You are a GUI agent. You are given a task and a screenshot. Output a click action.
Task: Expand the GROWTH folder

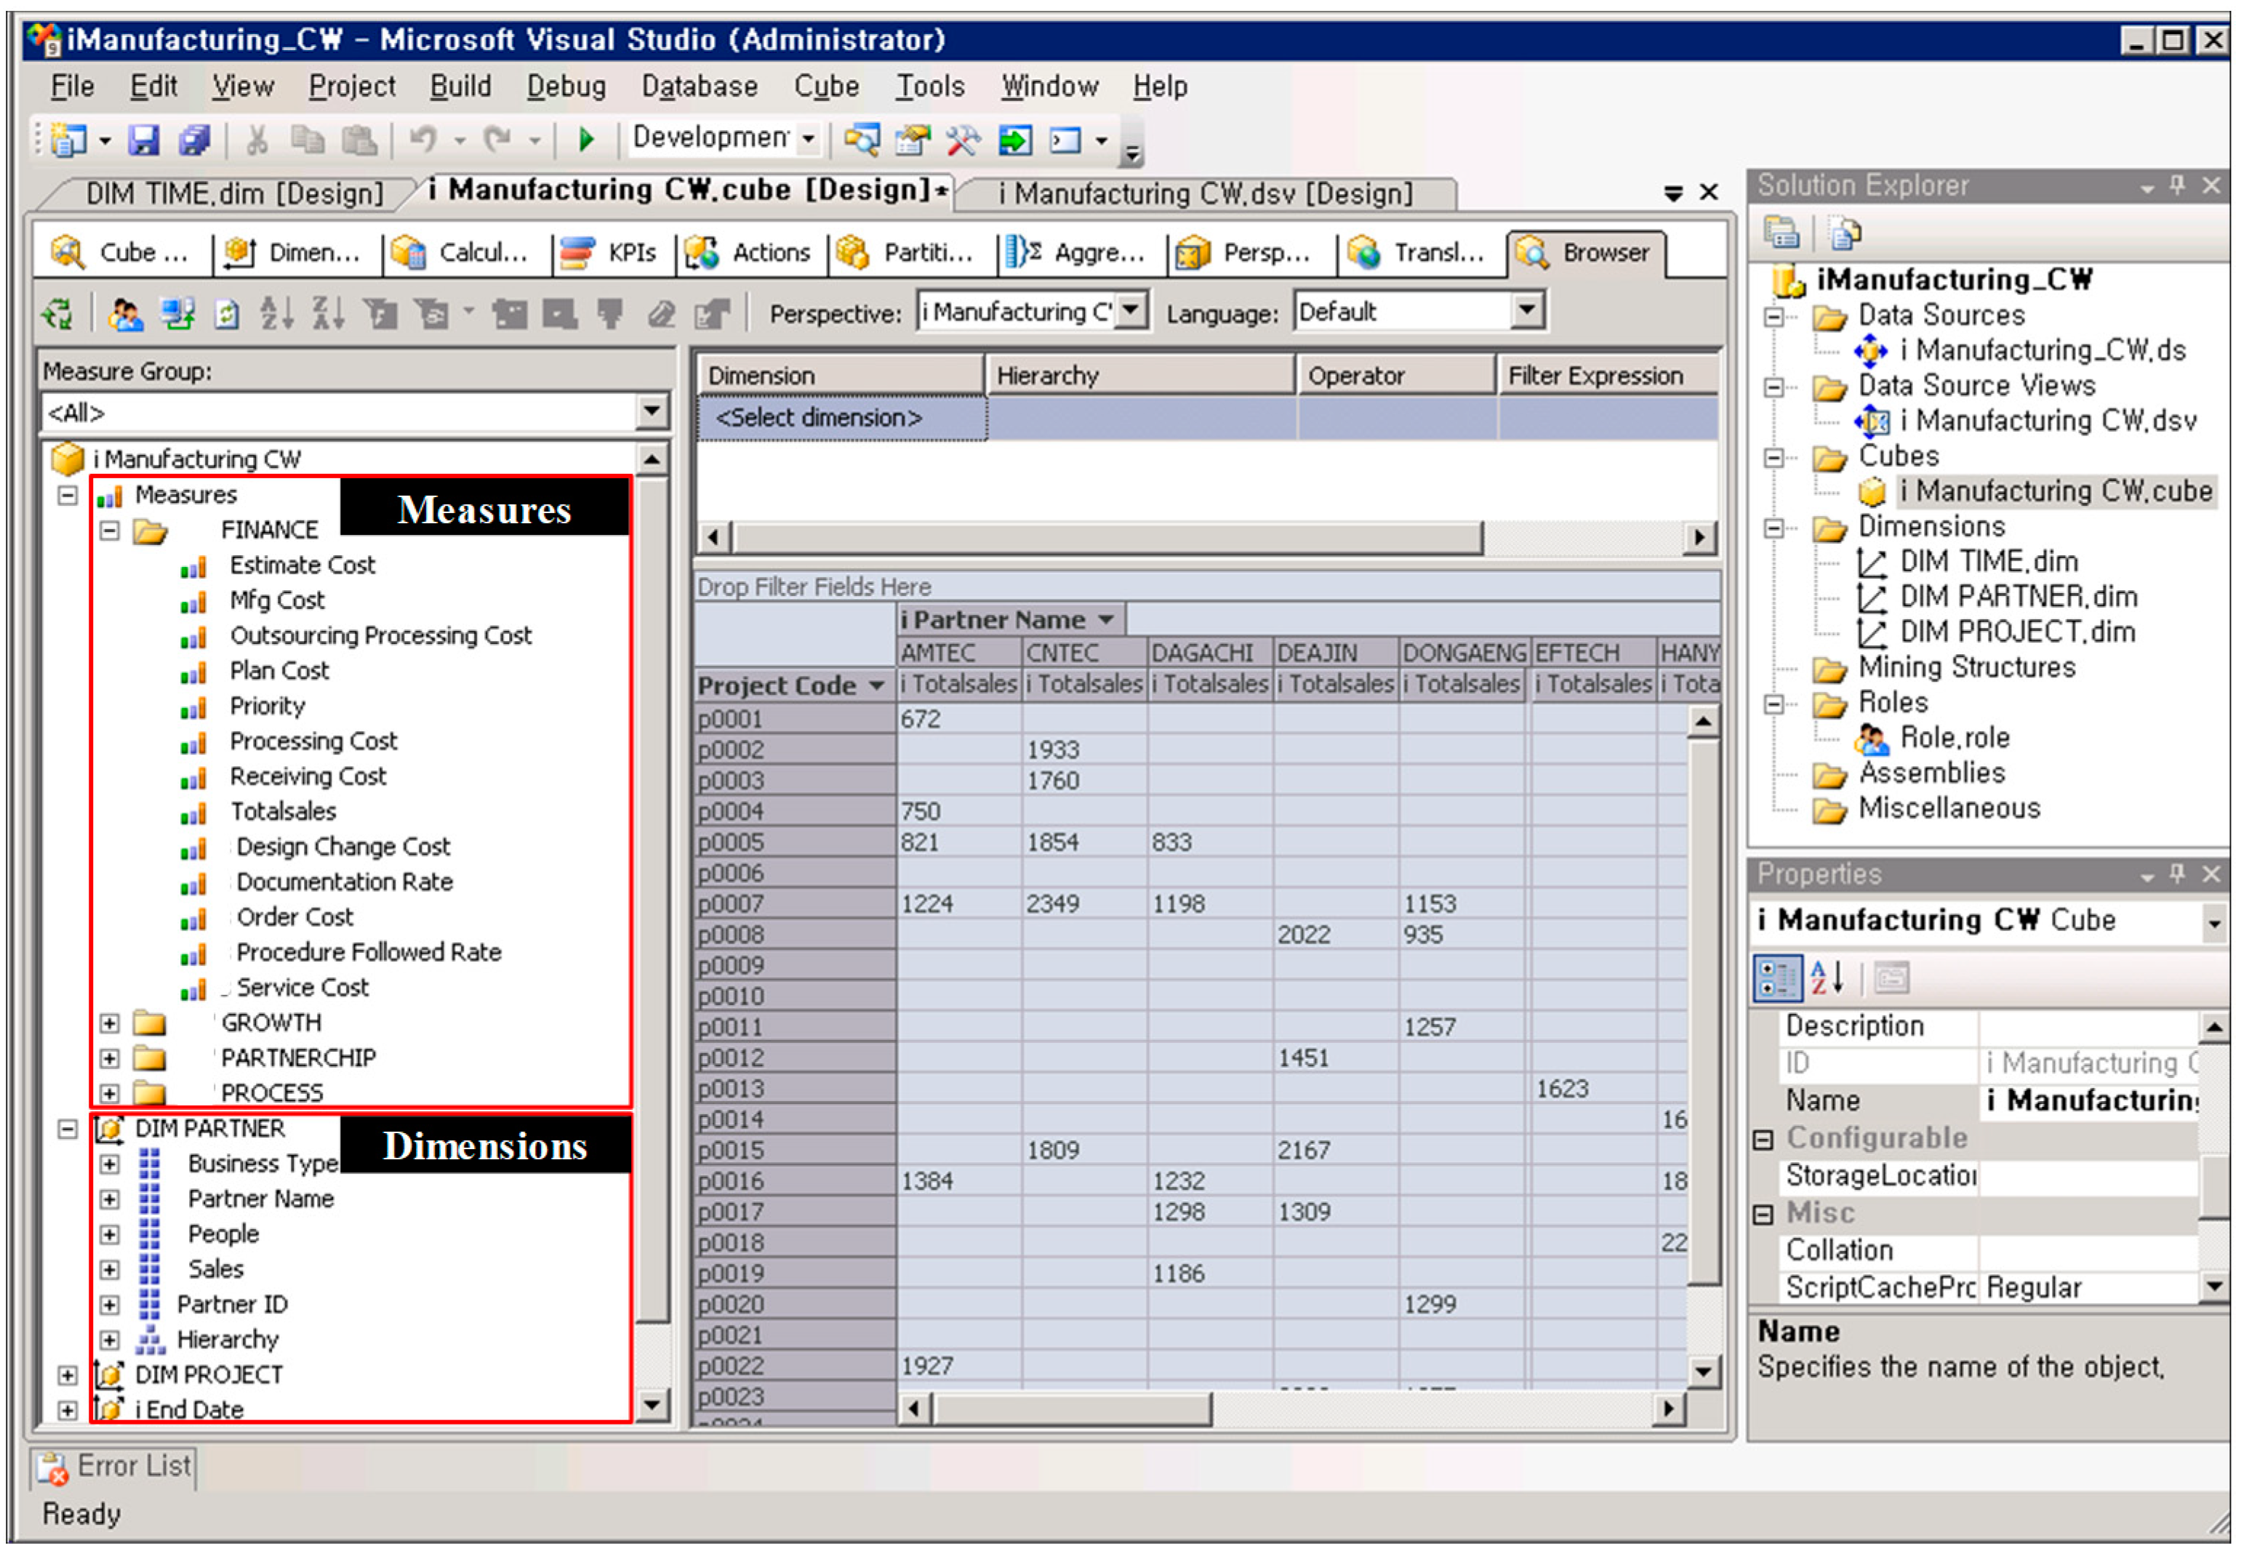click(x=109, y=1023)
